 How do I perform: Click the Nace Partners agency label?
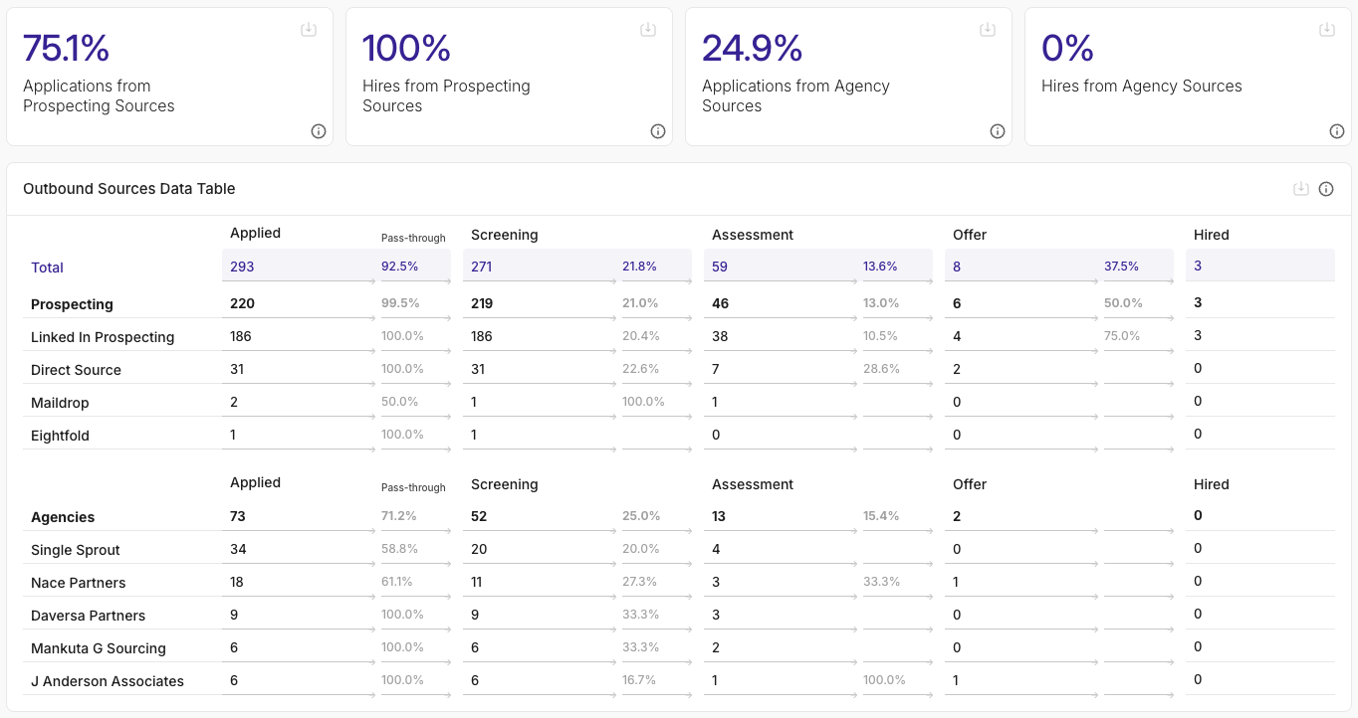pyautogui.click(x=79, y=583)
